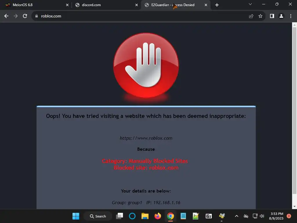Click the browser forward arrow
This screenshot has width=297, height=223.
coord(16,16)
